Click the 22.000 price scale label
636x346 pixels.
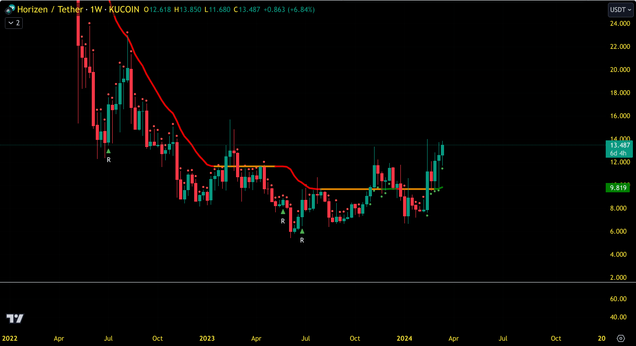tap(620, 46)
